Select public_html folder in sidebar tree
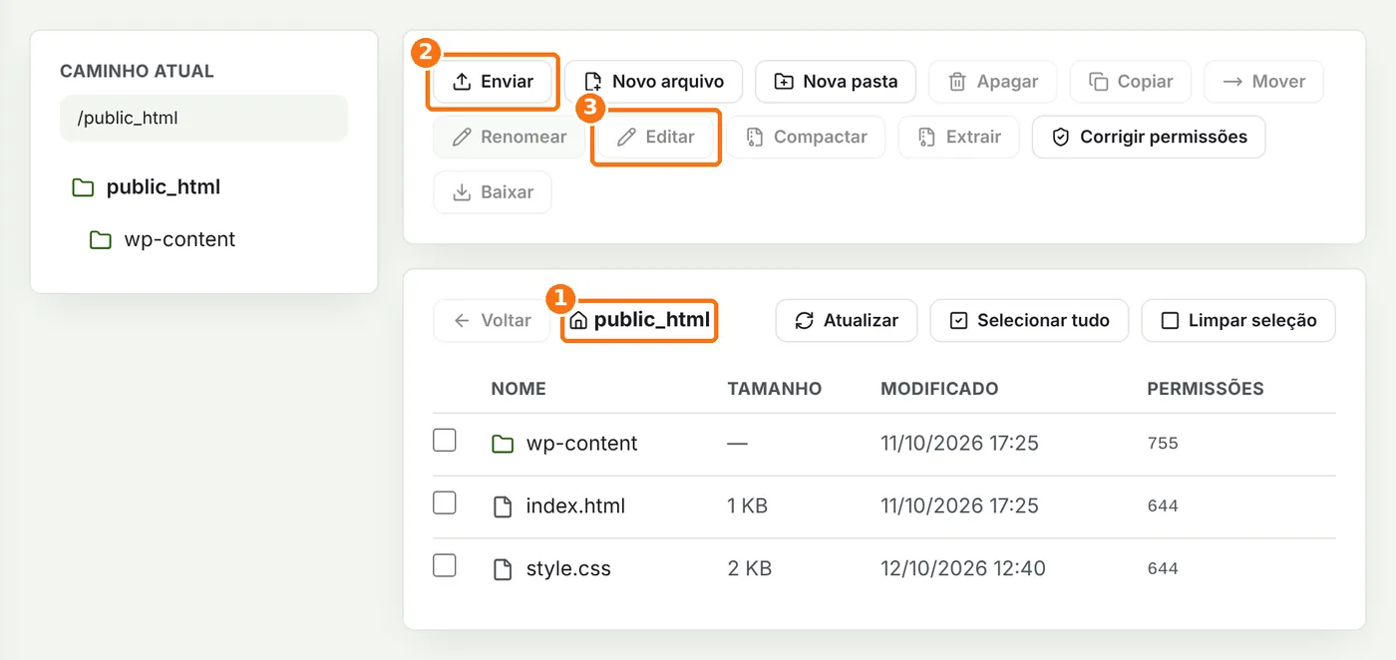Image resolution: width=1396 pixels, height=660 pixels. coord(147,187)
